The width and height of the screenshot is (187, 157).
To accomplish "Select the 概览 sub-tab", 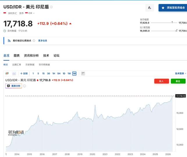I will pyautogui.click(x=6, y=65).
